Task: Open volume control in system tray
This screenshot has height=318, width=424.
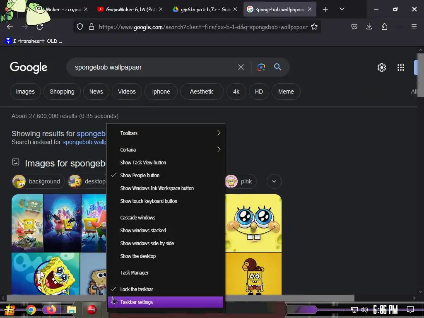Action: [364, 310]
